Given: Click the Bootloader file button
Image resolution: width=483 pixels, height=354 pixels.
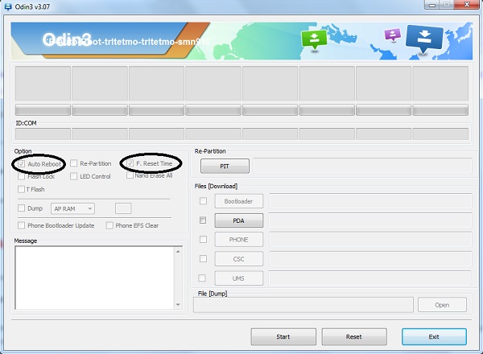Looking at the screenshot, I should coord(239,201).
